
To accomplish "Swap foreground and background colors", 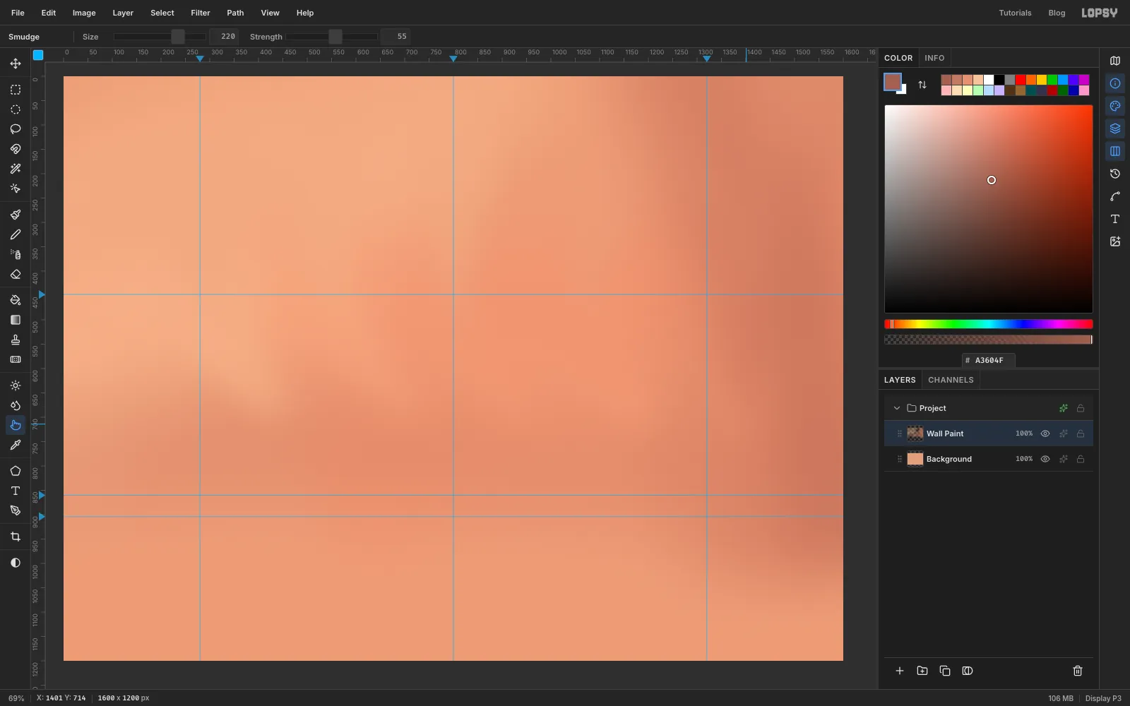I will click(x=922, y=85).
